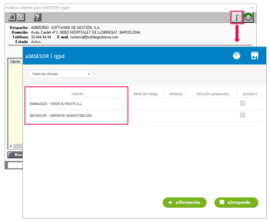Sort by Cliente column header
The width and height of the screenshot is (270, 221).
tap(77, 94)
